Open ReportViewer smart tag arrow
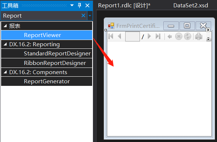 pyautogui.click(x=208, y=30)
